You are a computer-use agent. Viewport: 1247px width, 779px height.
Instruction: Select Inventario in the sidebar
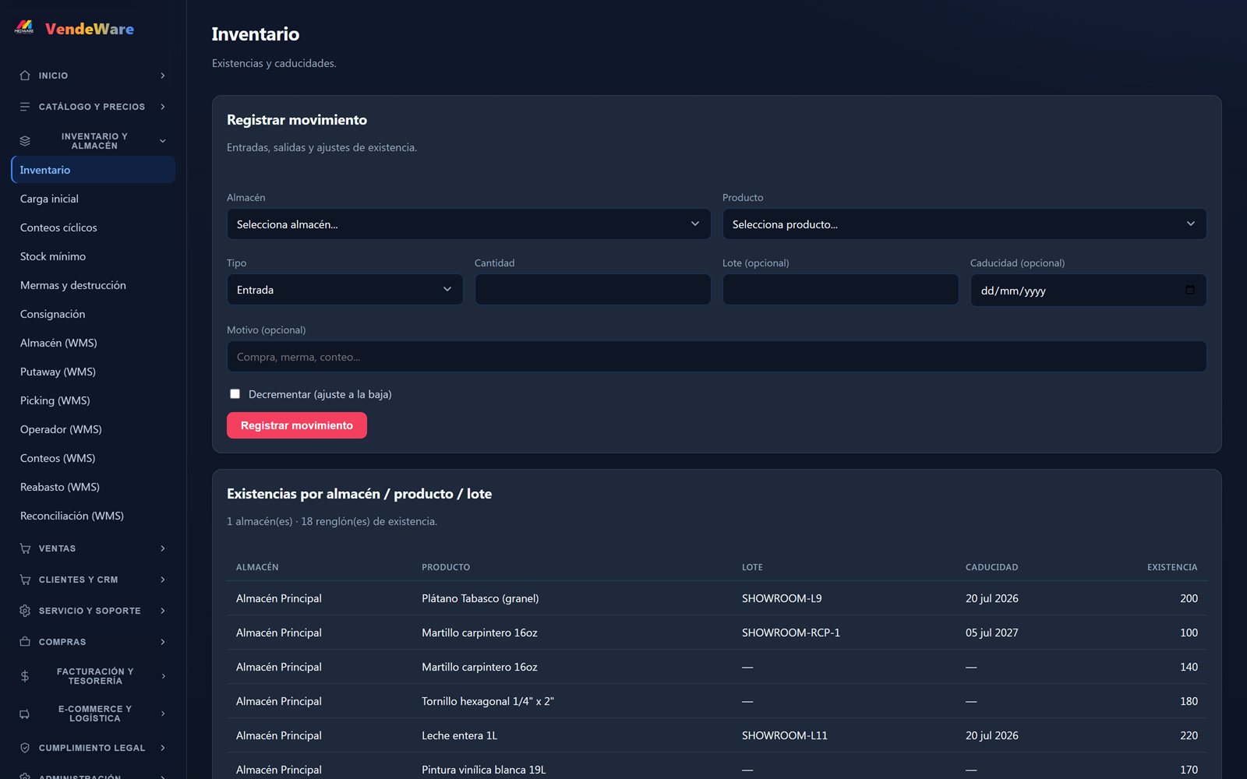(93, 170)
